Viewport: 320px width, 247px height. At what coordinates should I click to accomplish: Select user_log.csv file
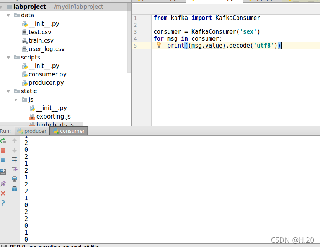47,49
